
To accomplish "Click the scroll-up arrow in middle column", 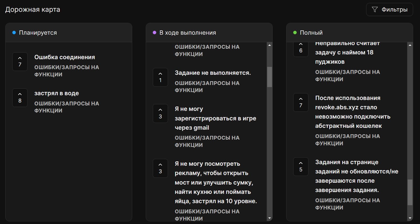I will tap(270, 45).
